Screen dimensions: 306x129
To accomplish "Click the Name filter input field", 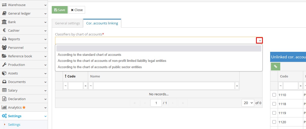I will pyautogui.click(x=164, y=86).
